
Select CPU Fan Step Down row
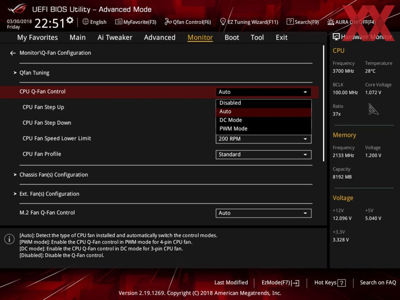coord(47,123)
